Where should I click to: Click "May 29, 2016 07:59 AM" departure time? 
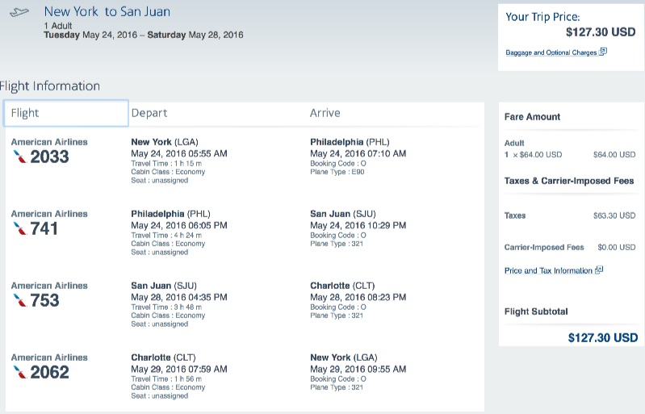click(179, 370)
